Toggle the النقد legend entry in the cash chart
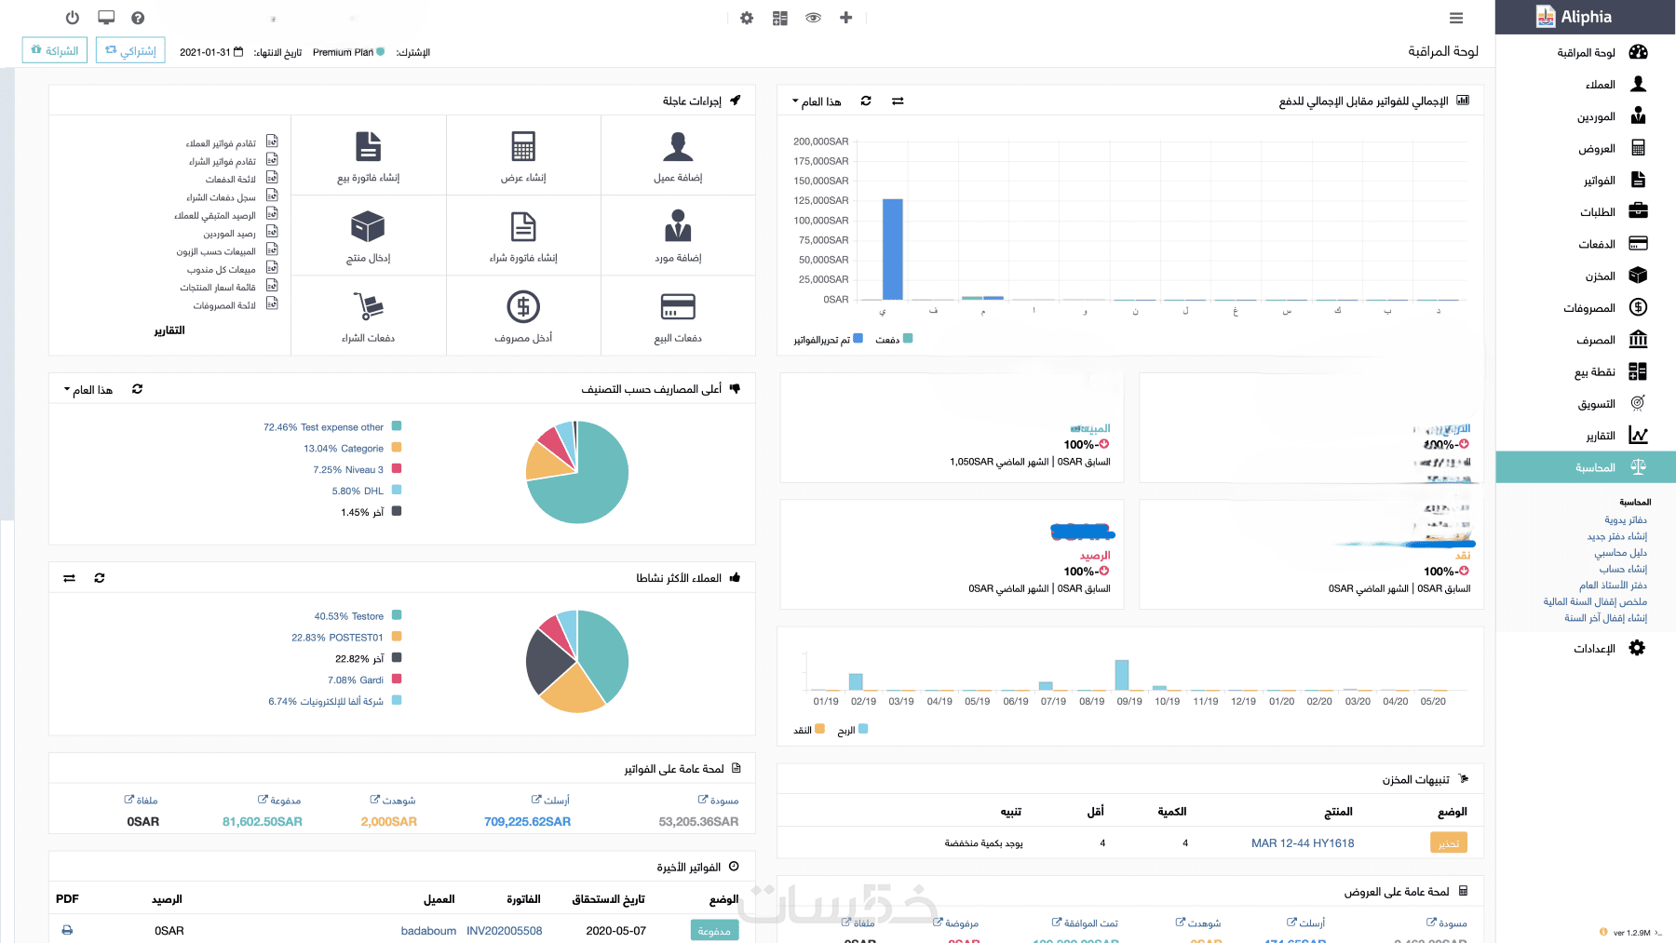 click(x=809, y=730)
